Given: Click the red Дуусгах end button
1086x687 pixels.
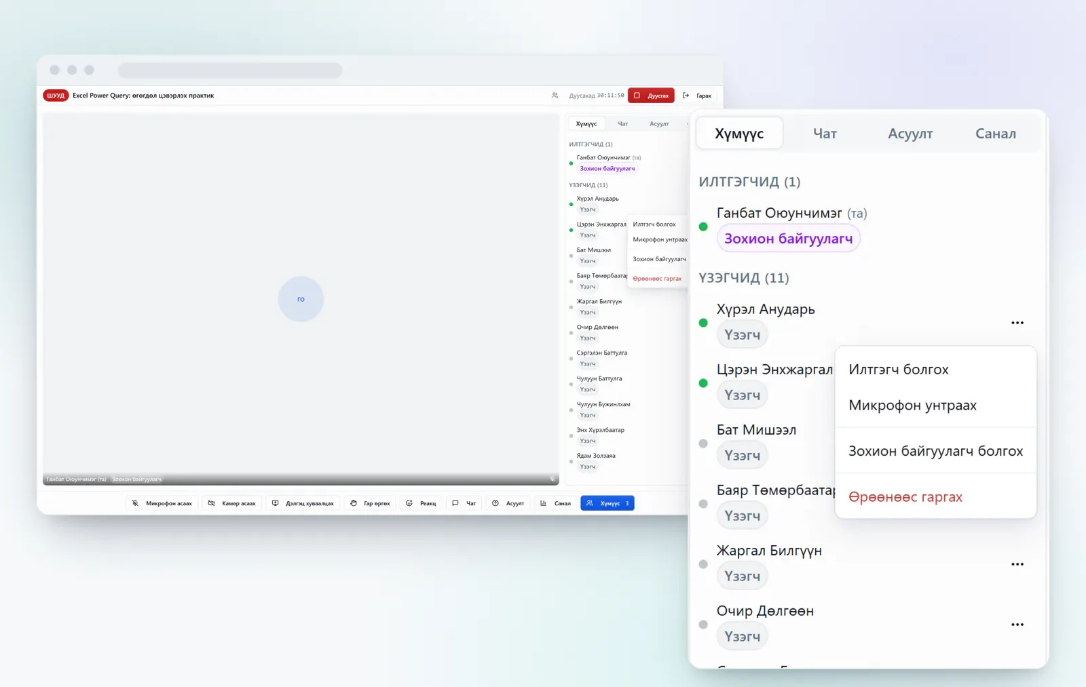Looking at the screenshot, I should tap(651, 96).
